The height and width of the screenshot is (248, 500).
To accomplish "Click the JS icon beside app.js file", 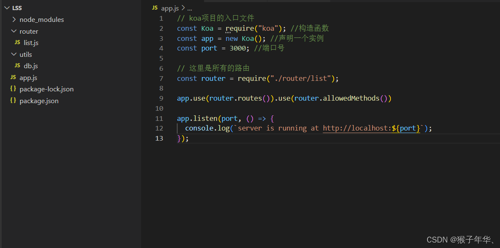I will tap(13, 77).
